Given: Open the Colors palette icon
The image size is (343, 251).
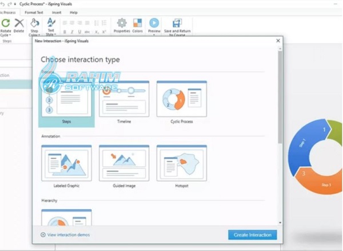Looking at the screenshot, I should point(137,23).
